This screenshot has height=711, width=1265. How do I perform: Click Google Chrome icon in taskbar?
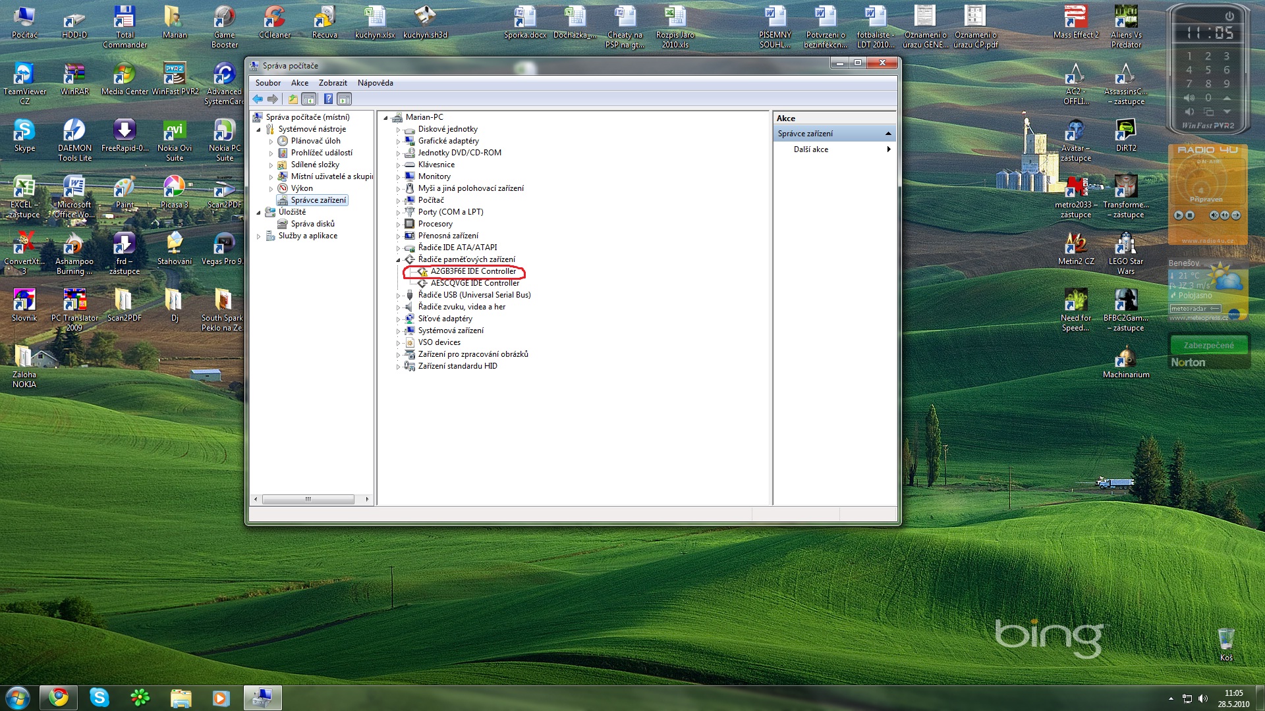(x=59, y=697)
